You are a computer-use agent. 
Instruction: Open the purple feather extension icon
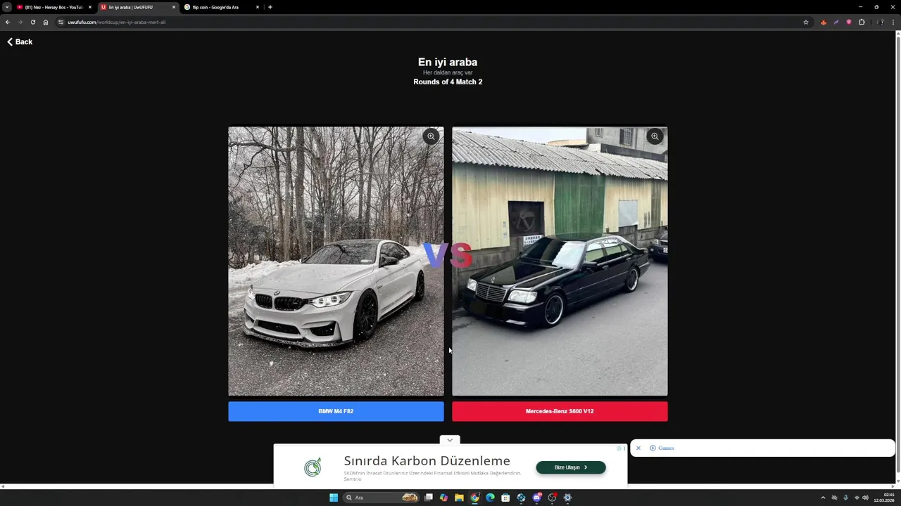click(836, 22)
